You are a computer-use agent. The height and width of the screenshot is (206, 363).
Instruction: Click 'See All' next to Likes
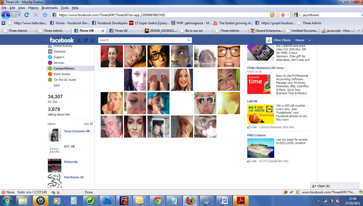click(x=88, y=124)
